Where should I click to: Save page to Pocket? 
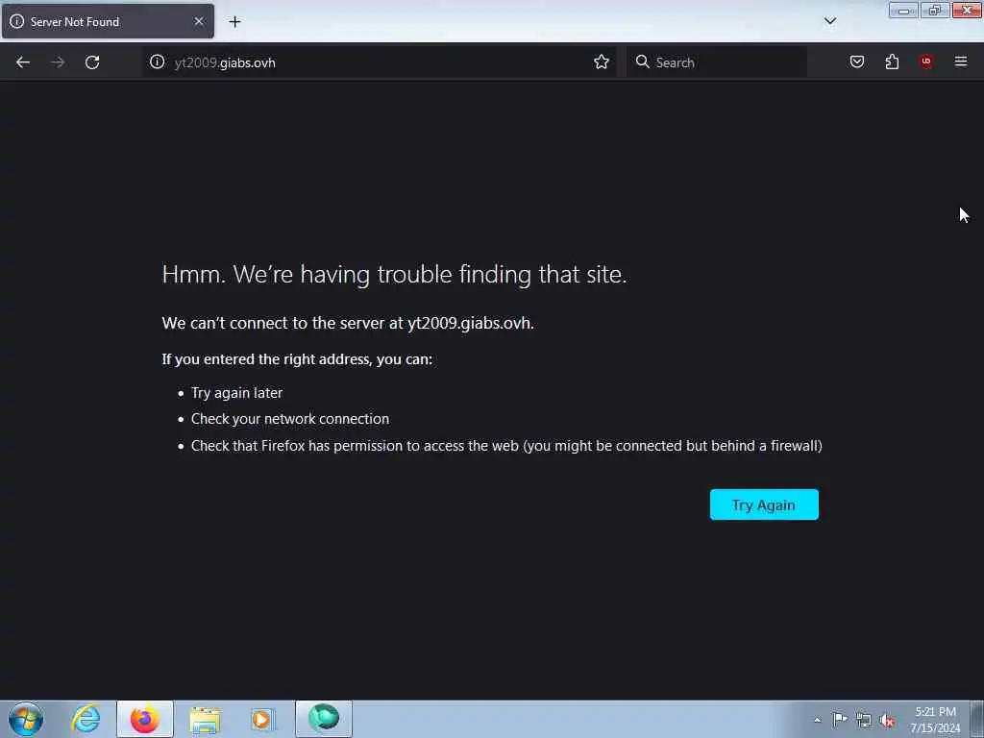(x=856, y=61)
